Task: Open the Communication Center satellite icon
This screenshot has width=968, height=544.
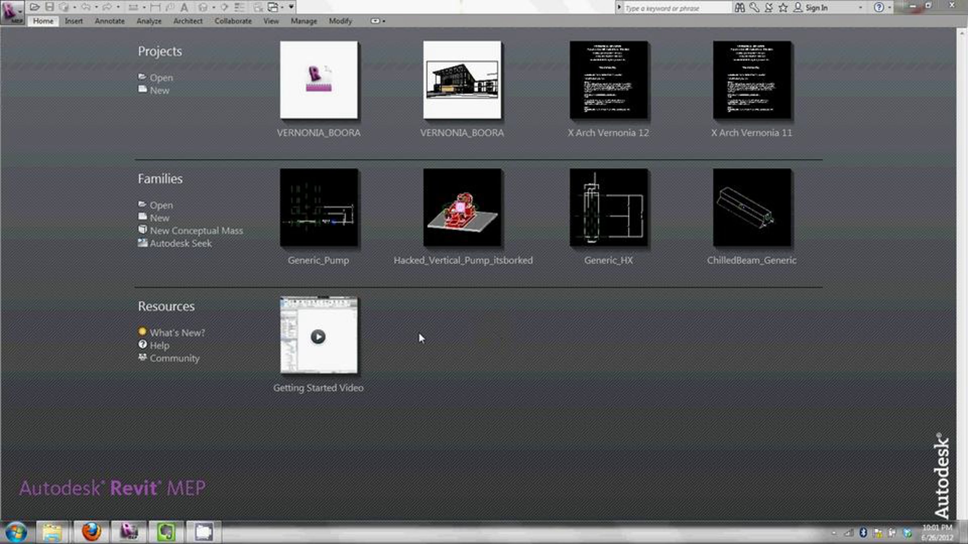Action: (x=768, y=7)
